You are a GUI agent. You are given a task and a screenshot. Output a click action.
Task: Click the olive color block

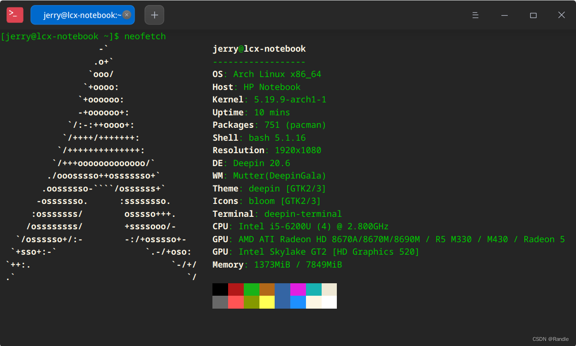pyautogui.click(x=252, y=302)
